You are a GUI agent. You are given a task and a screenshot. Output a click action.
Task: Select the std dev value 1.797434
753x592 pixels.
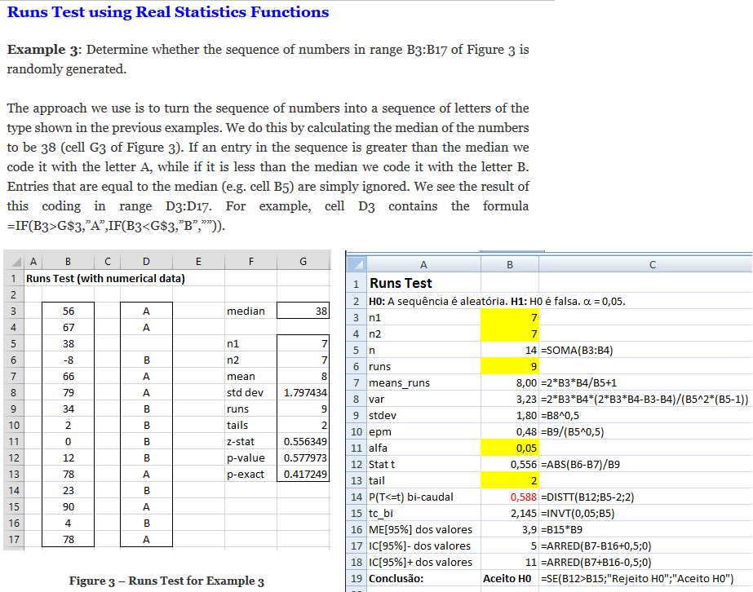pyautogui.click(x=303, y=393)
